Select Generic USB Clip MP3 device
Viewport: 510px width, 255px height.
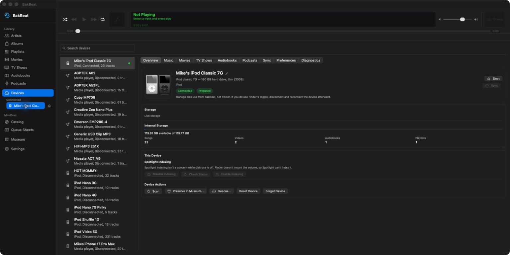97,136
